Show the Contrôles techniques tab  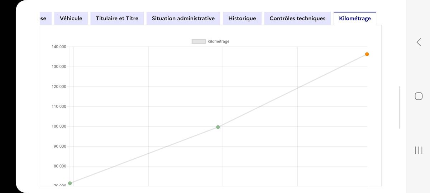point(297,19)
